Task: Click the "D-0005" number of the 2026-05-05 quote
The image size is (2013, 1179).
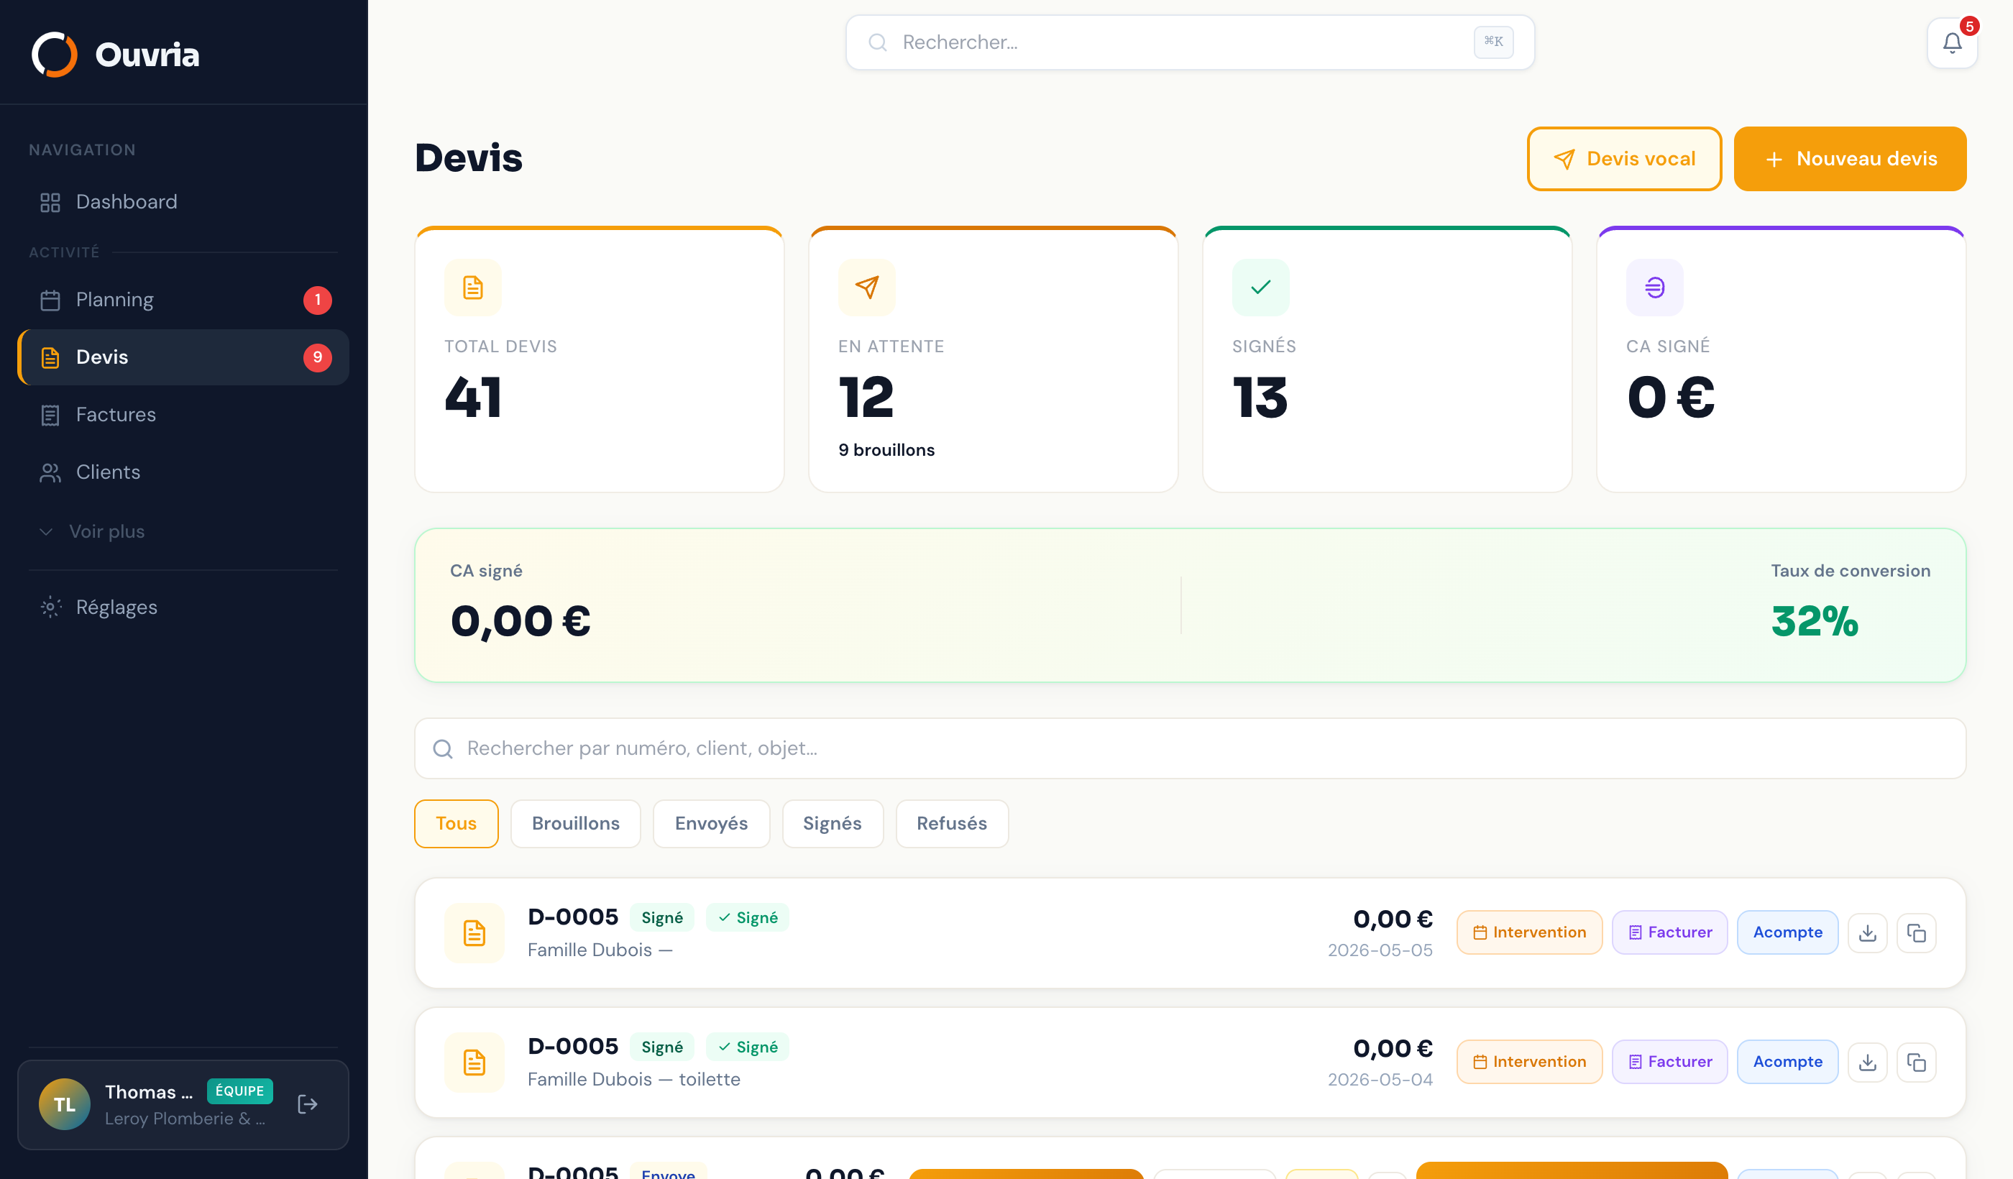Action: 573,917
